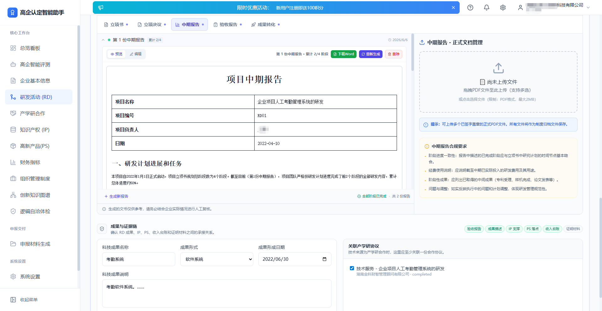This screenshot has width=602, height=311.
Task: Switch to the 立项书 tab
Action: point(116,24)
